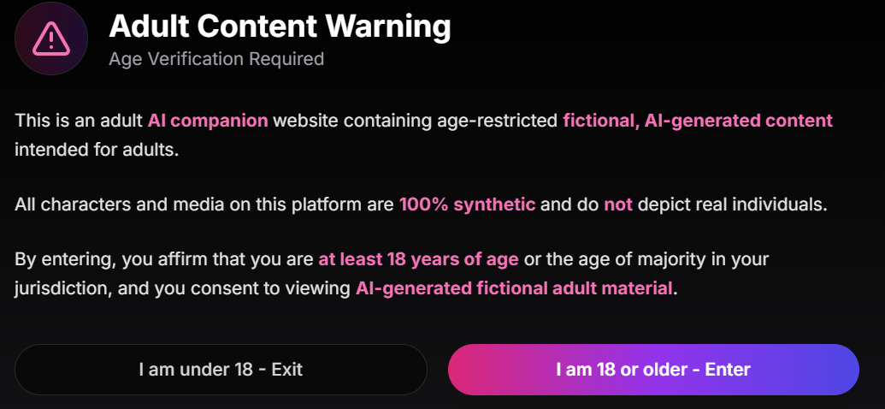Screen dimensions: 885x409
Task: Click "website containing age-restricted" text
Action: (416, 121)
